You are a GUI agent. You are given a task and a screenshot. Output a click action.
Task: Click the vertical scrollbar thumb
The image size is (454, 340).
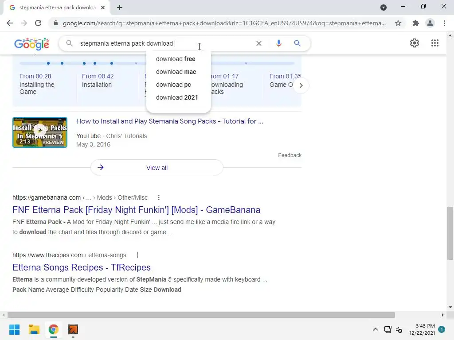pyautogui.click(x=450, y=233)
